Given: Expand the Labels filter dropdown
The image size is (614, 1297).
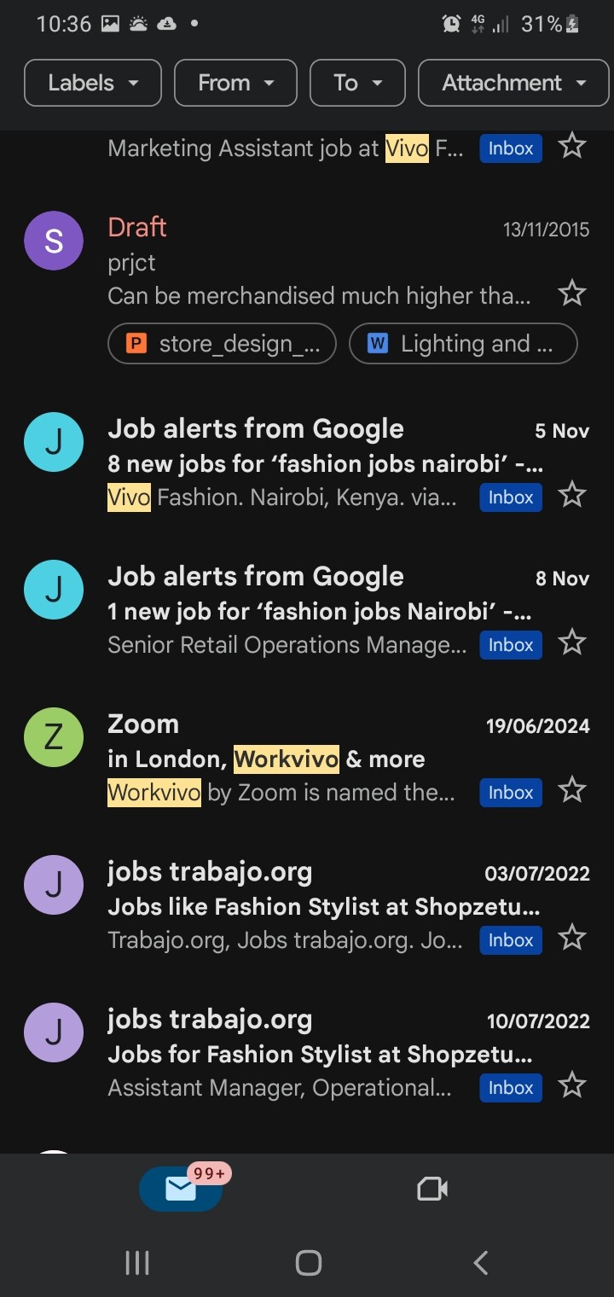Looking at the screenshot, I should (x=93, y=83).
